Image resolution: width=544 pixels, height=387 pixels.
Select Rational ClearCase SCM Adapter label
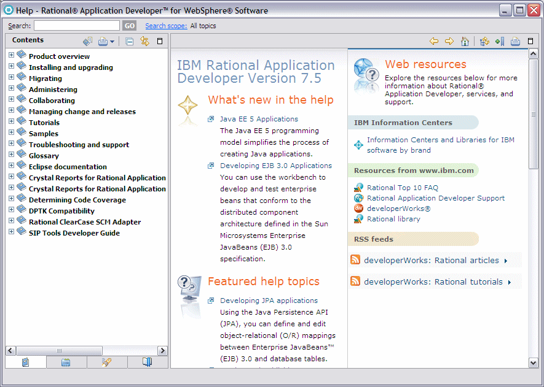(85, 222)
